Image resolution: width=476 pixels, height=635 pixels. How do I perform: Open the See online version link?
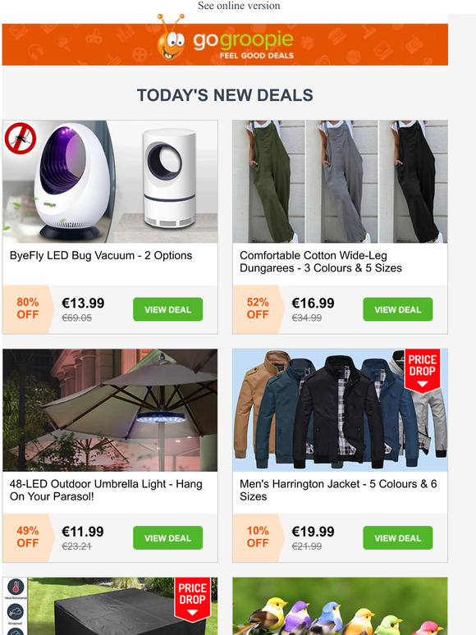coord(239,6)
